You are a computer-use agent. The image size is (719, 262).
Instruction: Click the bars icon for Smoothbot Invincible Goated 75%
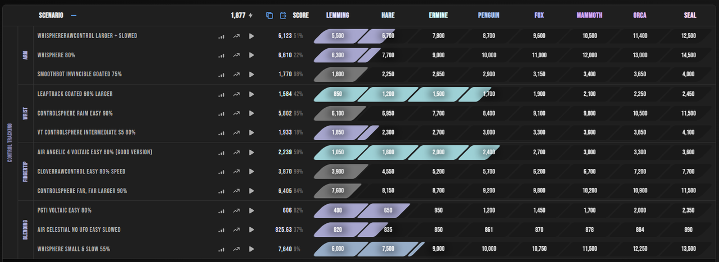pos(221,74)
